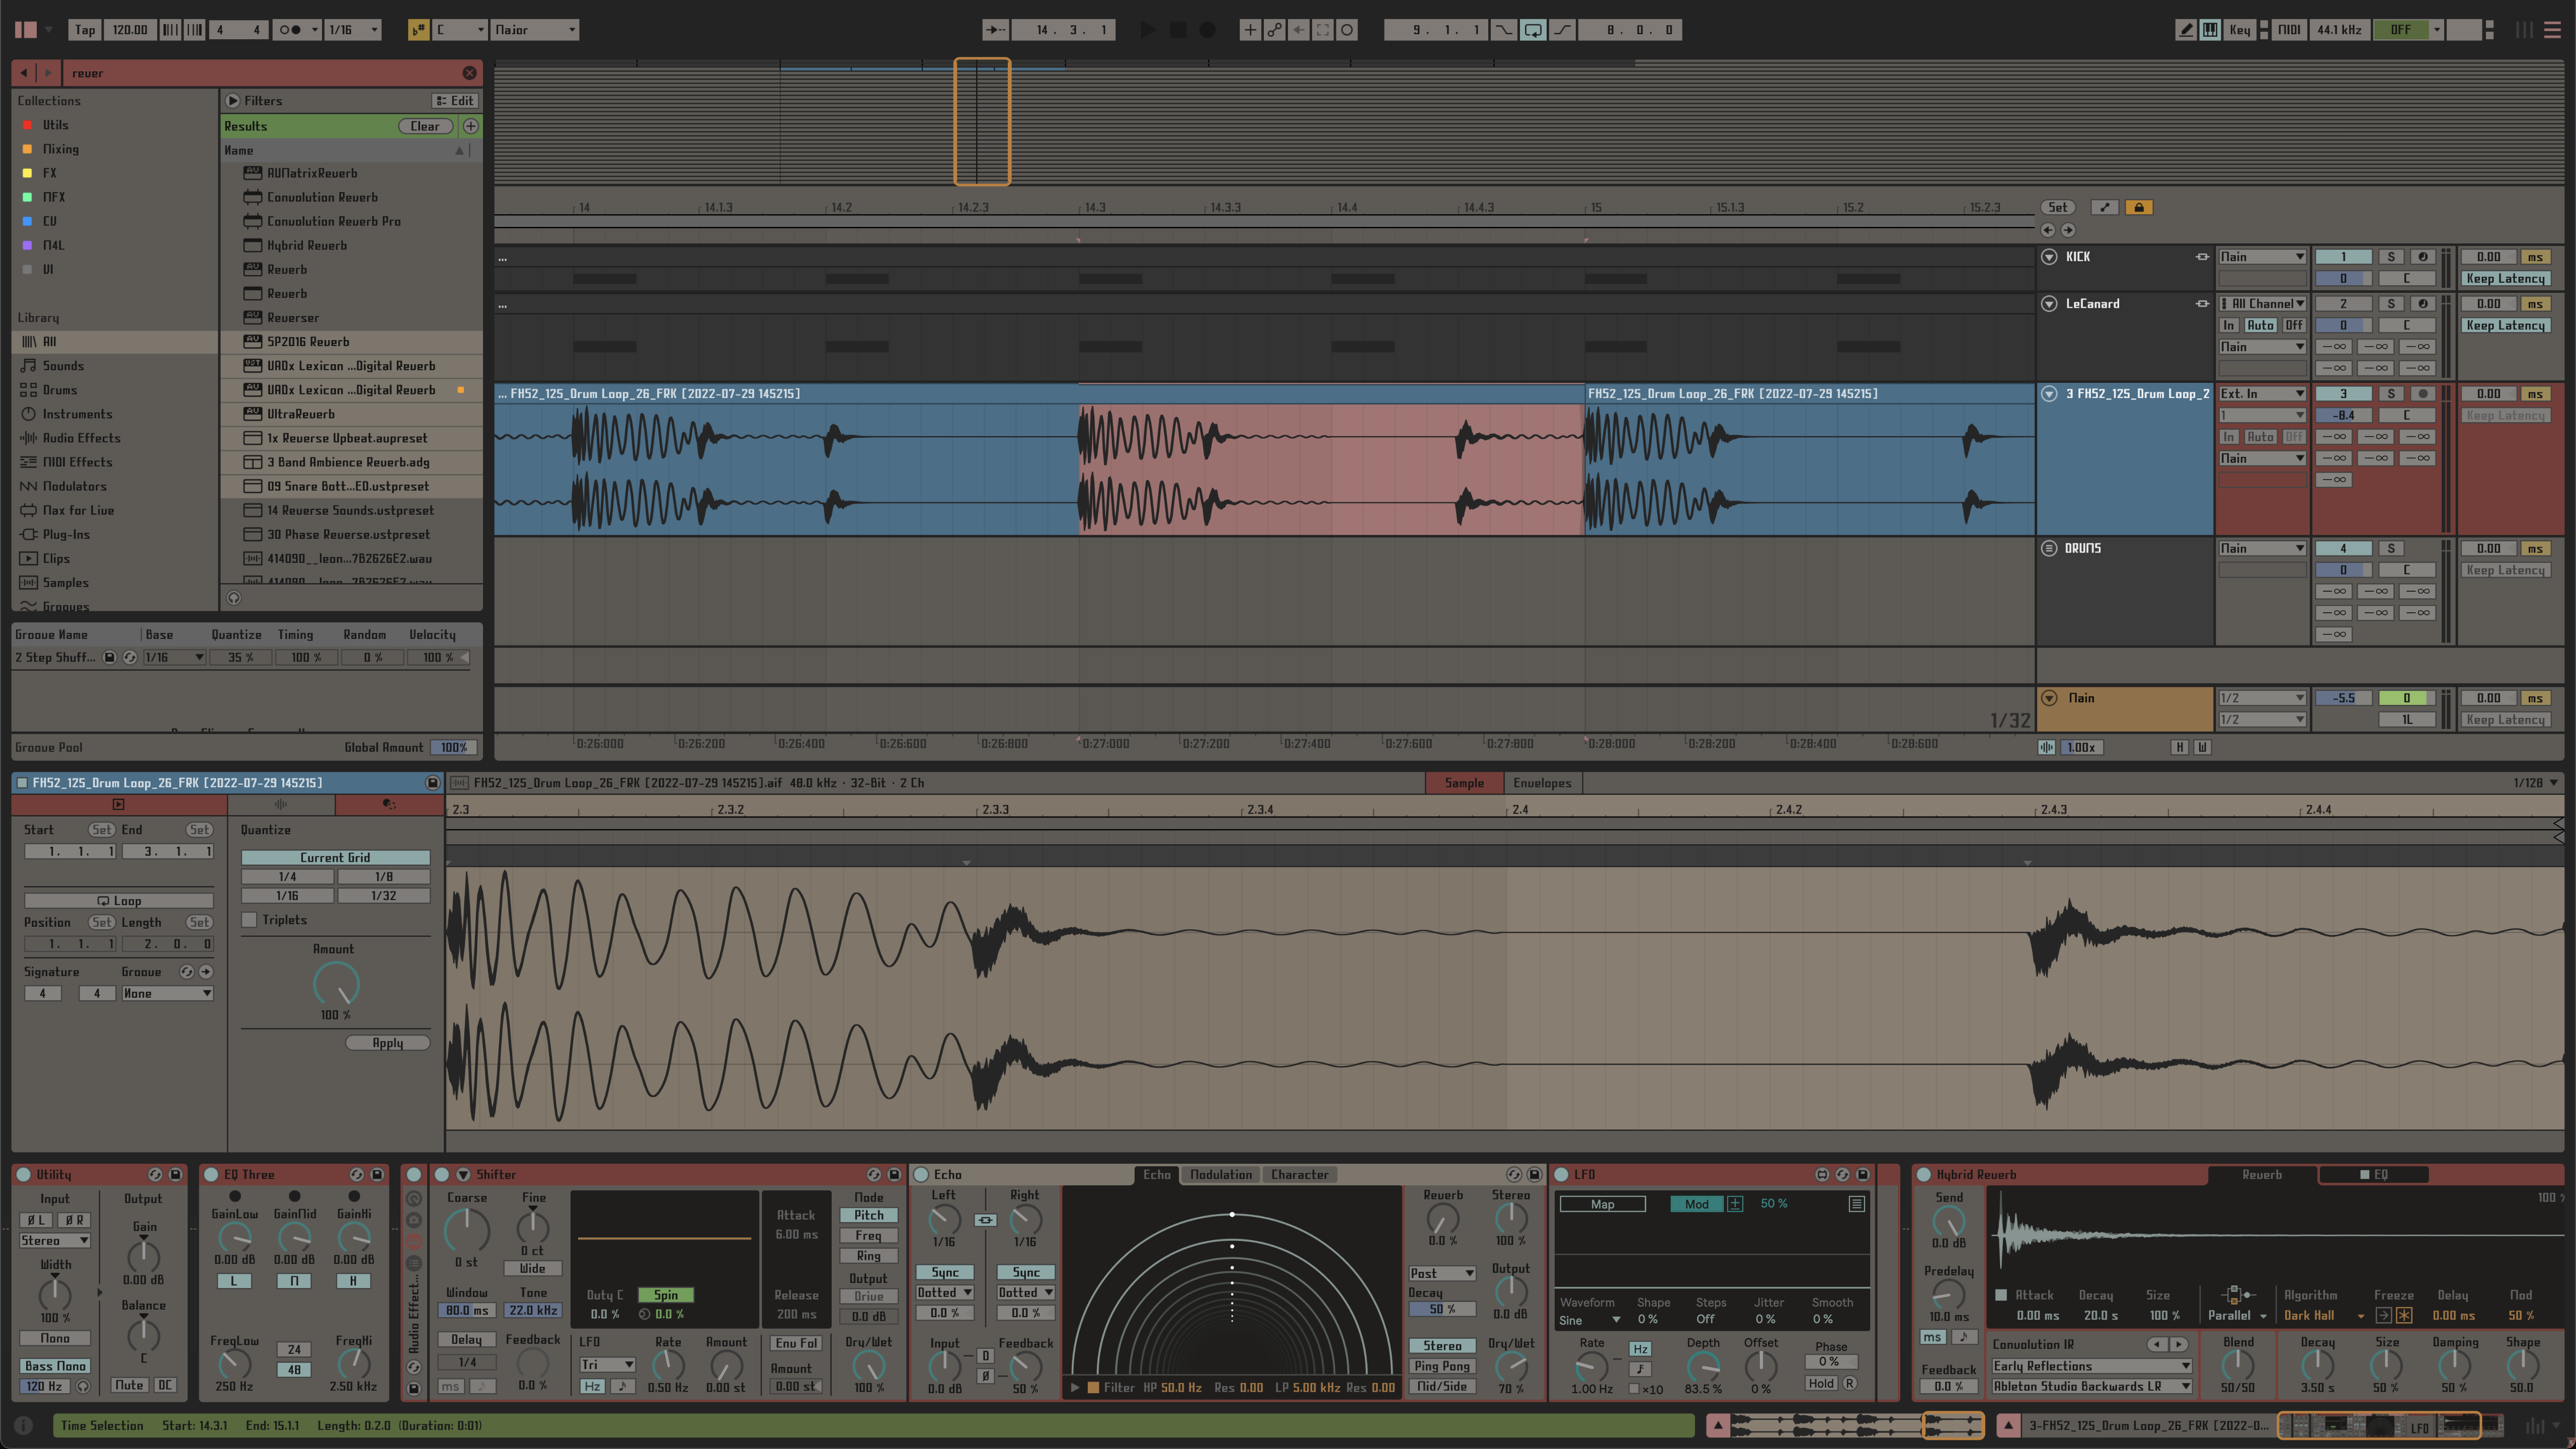Click the Edit filters button

[x=455, y=101]
